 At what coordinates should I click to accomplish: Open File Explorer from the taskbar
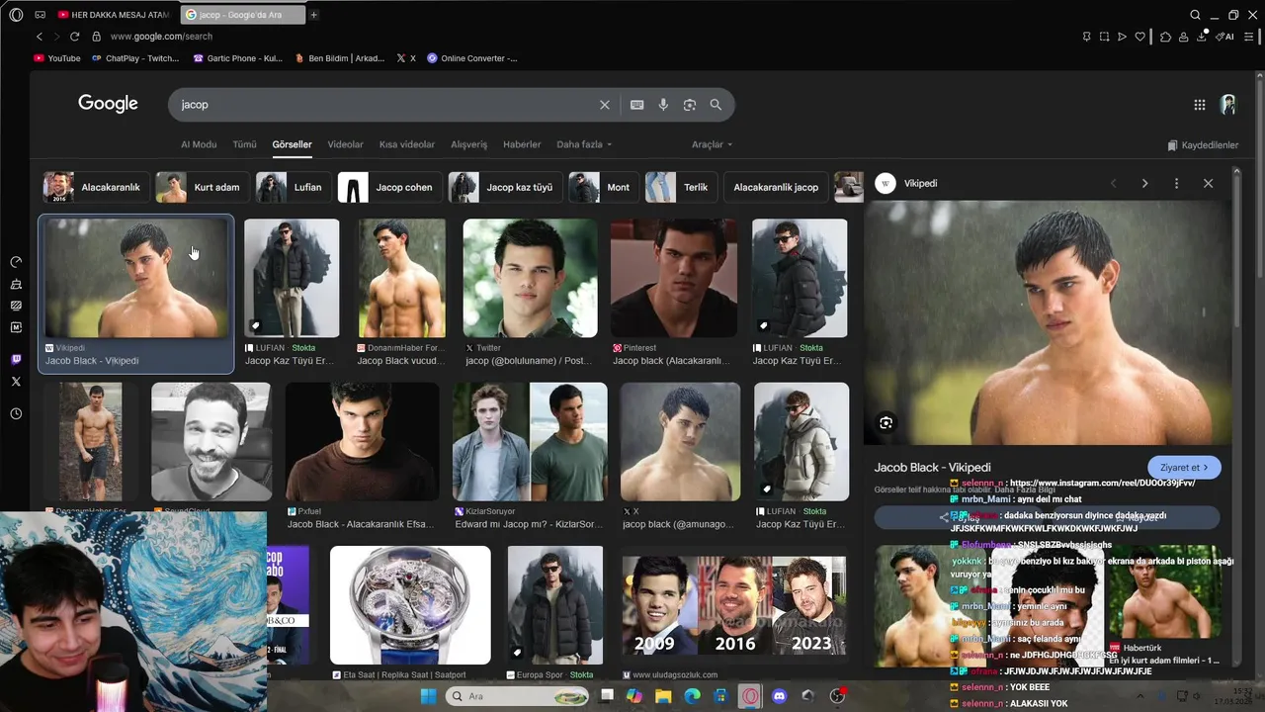tap(663, 696)
